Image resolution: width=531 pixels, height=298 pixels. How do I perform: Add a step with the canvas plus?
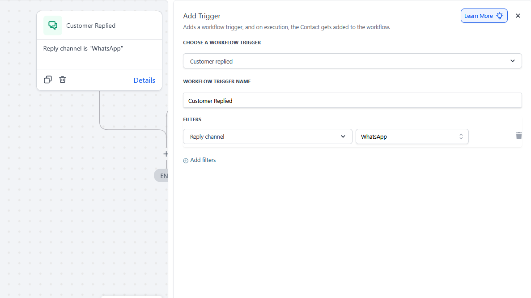(166, 154)
